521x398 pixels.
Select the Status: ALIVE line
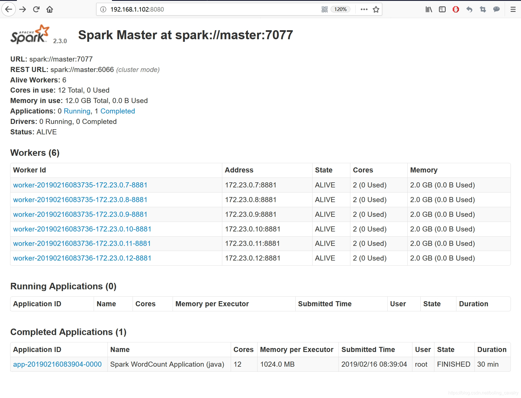34,132
